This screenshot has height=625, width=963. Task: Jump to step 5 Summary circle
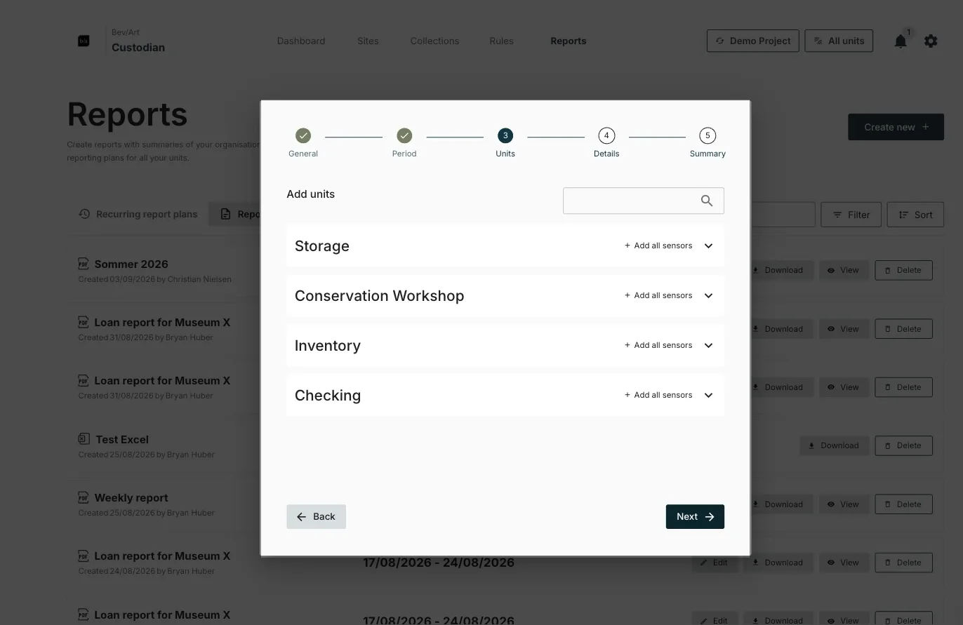(x=708, y=135)
